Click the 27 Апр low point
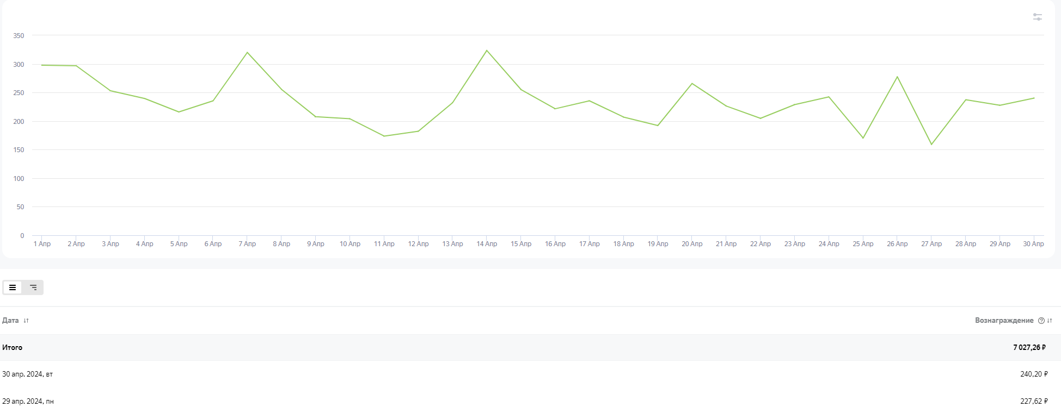Viewport: 1061px width, 413px height. click(931, 144)
